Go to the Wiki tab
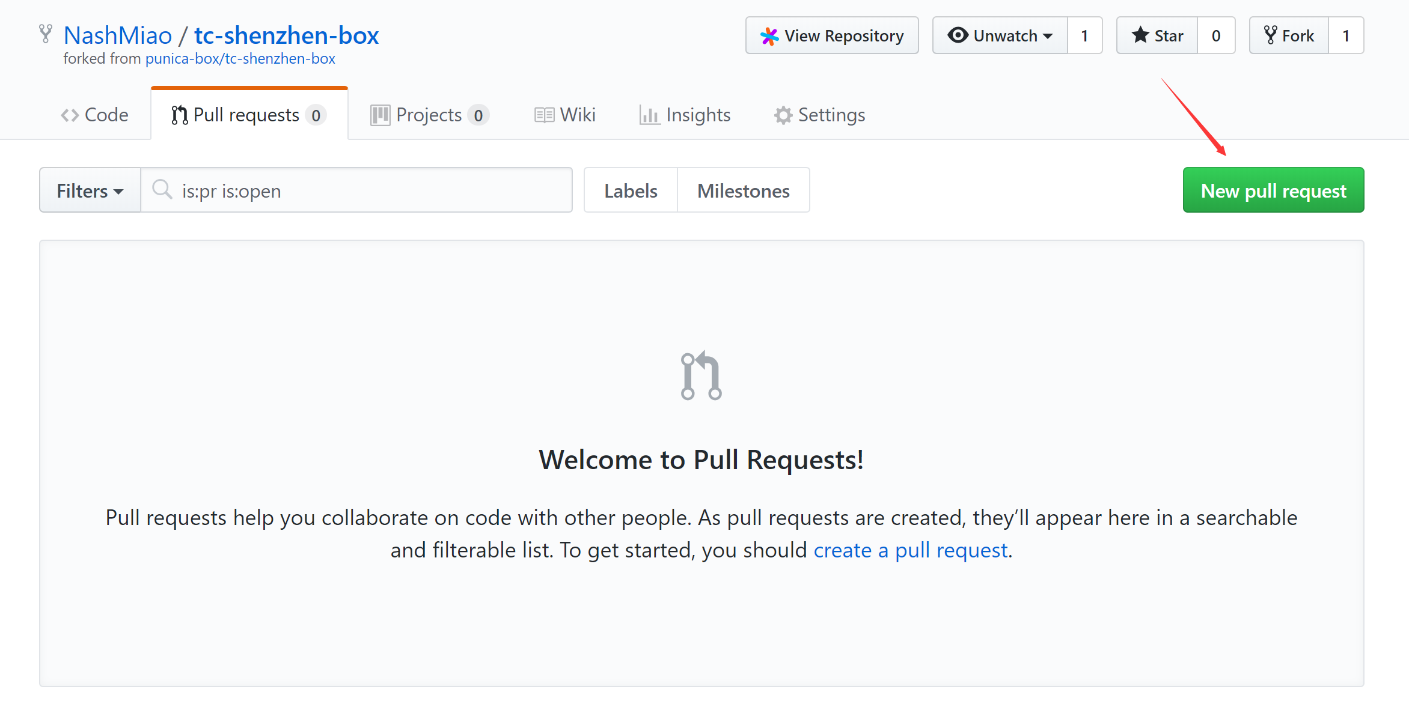 tap(565, 115)
